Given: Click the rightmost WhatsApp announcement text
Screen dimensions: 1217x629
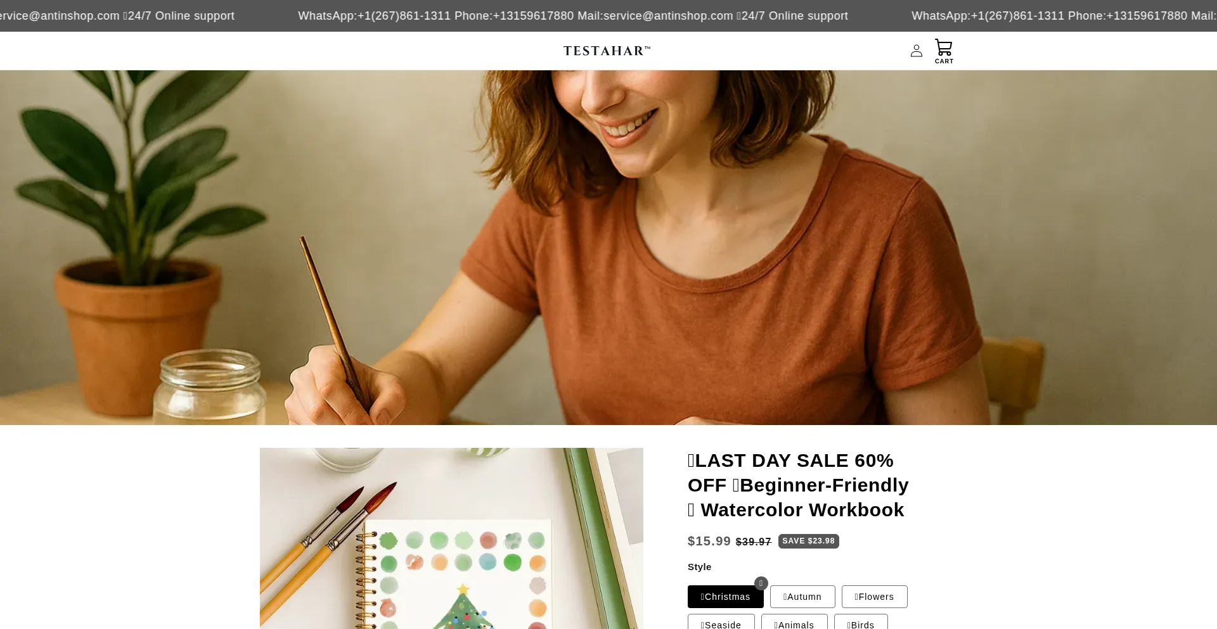Looking at the screenshot, I should [x=1064, y=16].
